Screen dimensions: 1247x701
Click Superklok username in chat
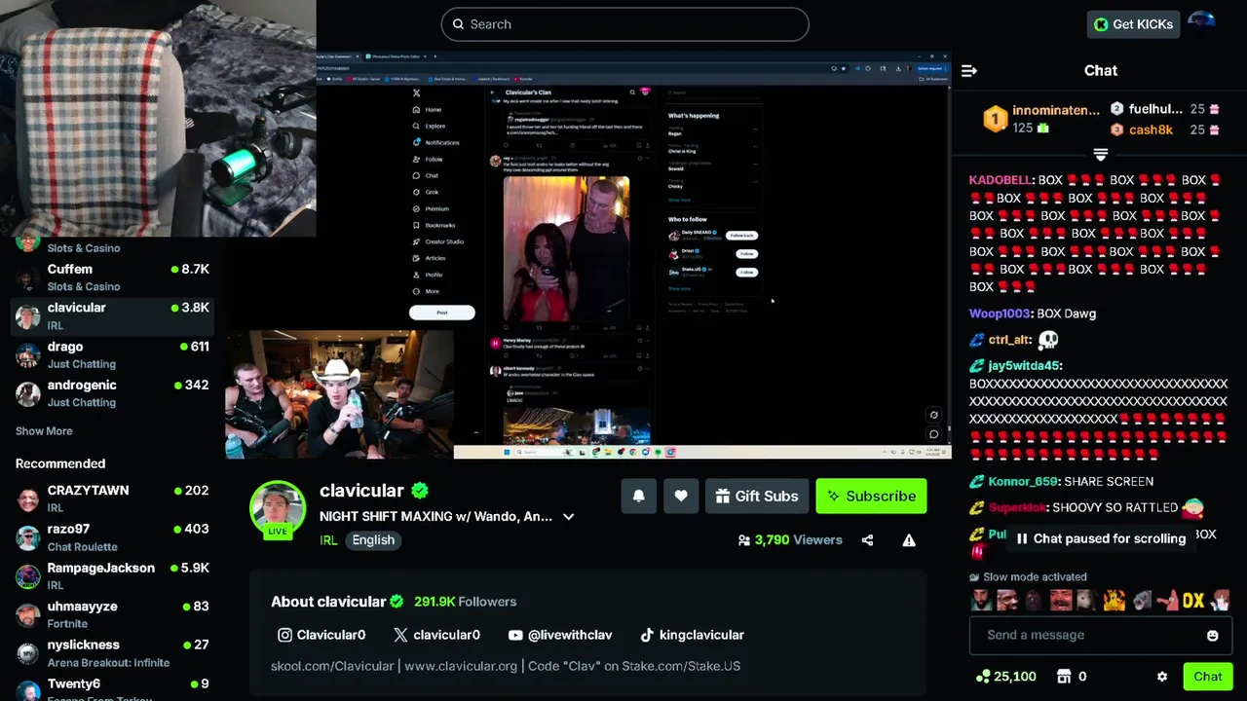[1019, 508]
